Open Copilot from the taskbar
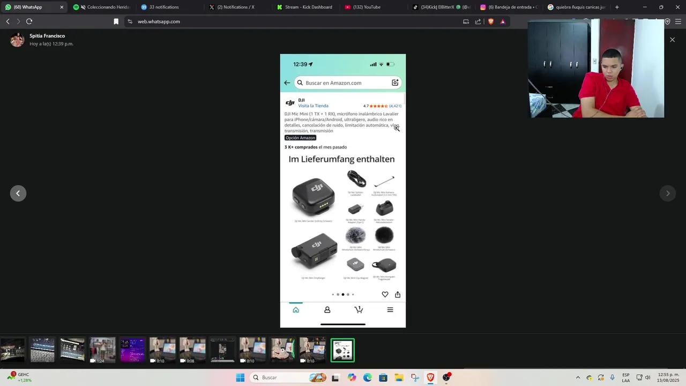Viewport: 686px width, 386px height. pos(352,377)
